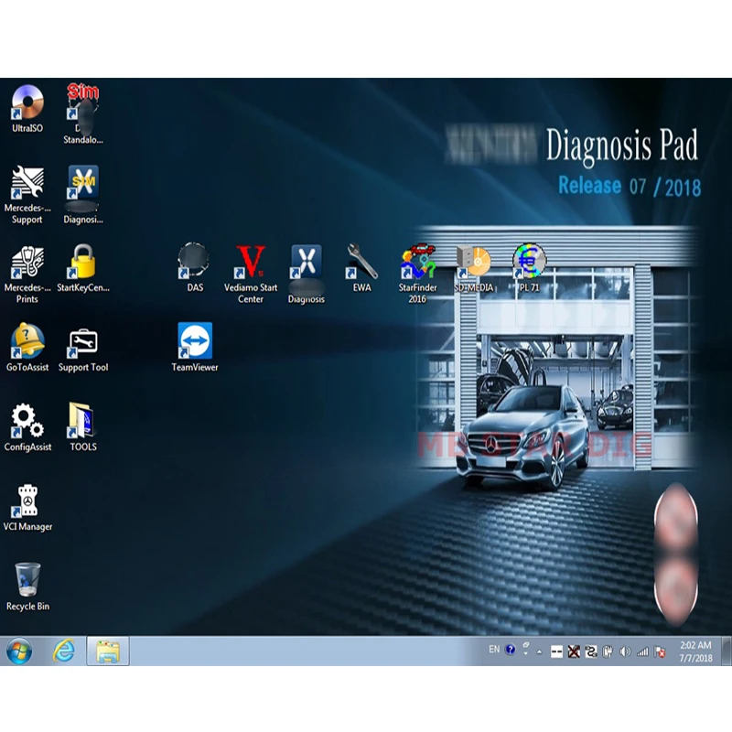Open SD_MEDIA shortcut

473,267
